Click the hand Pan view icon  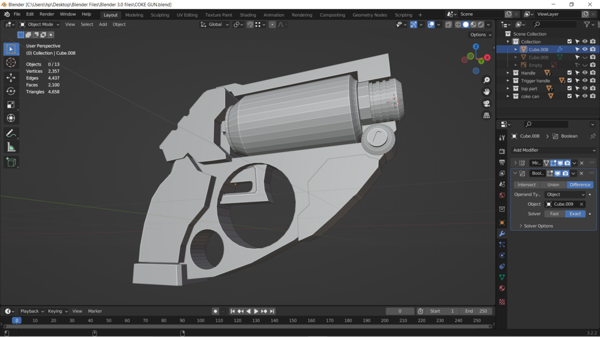click(487, 92)
